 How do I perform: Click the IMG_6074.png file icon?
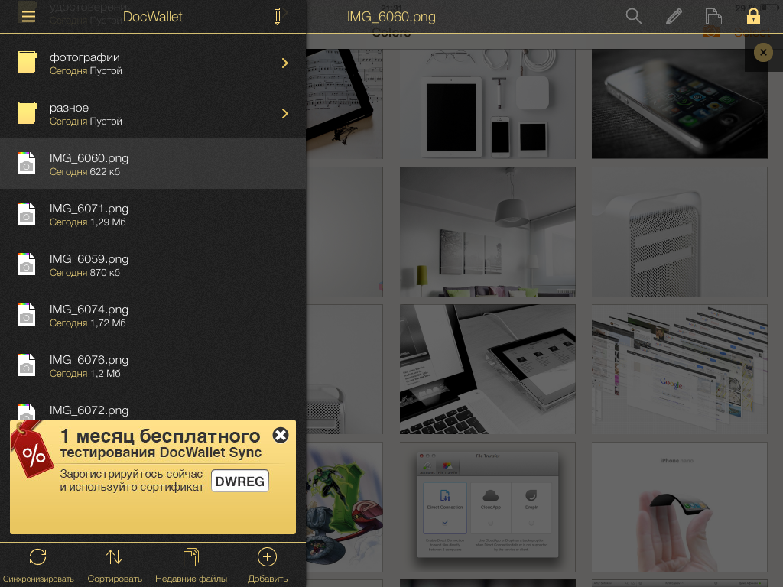point(27,314)
